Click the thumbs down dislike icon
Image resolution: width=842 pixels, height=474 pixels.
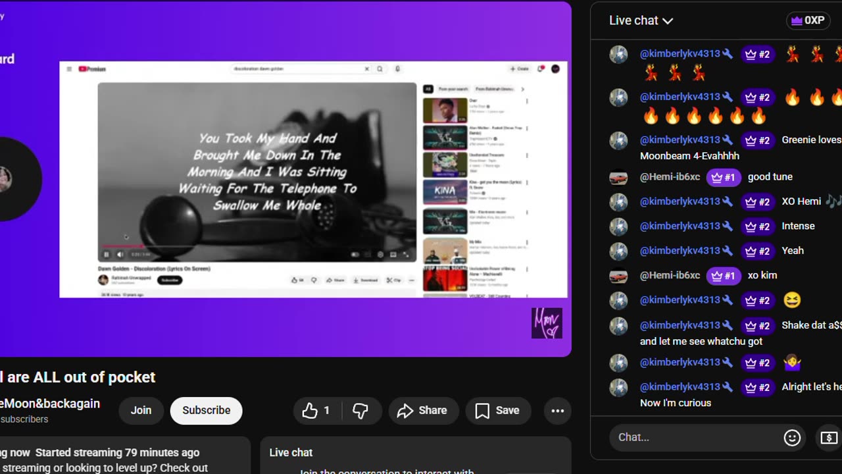pyautogui.click(x=360, y=411)
